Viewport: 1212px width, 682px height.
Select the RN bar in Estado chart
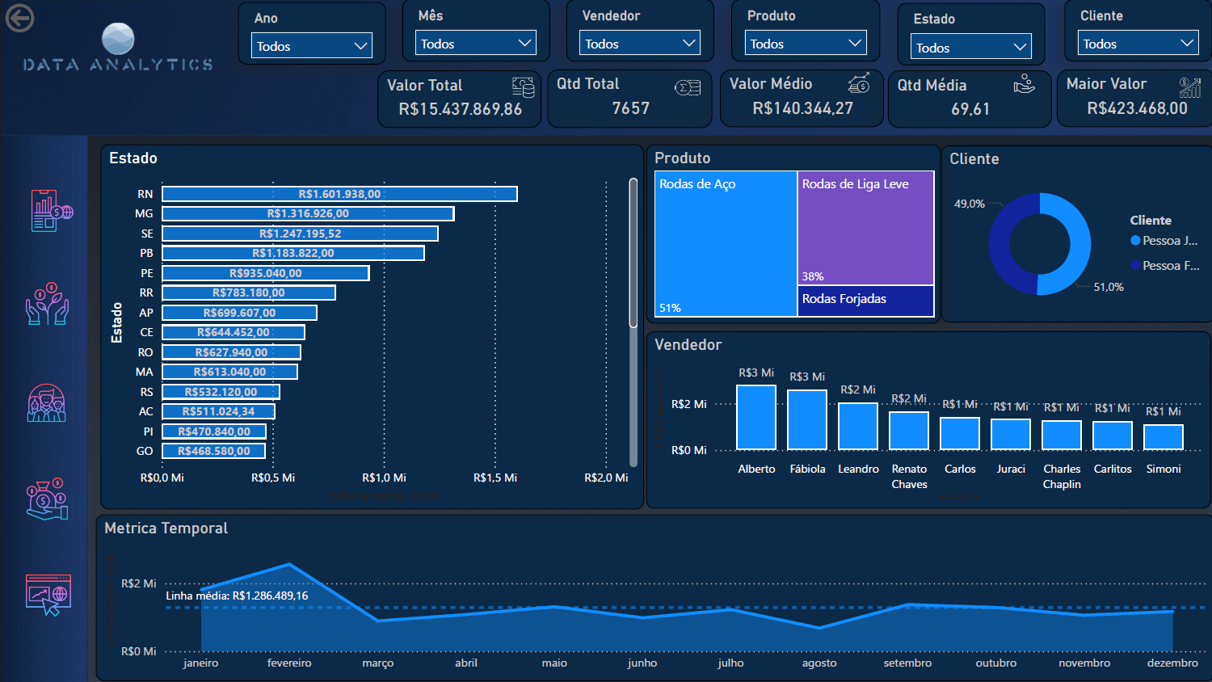pos(339,194)
